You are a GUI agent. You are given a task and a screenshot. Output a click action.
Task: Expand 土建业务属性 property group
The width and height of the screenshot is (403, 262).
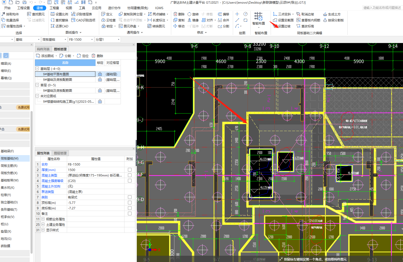43,224
